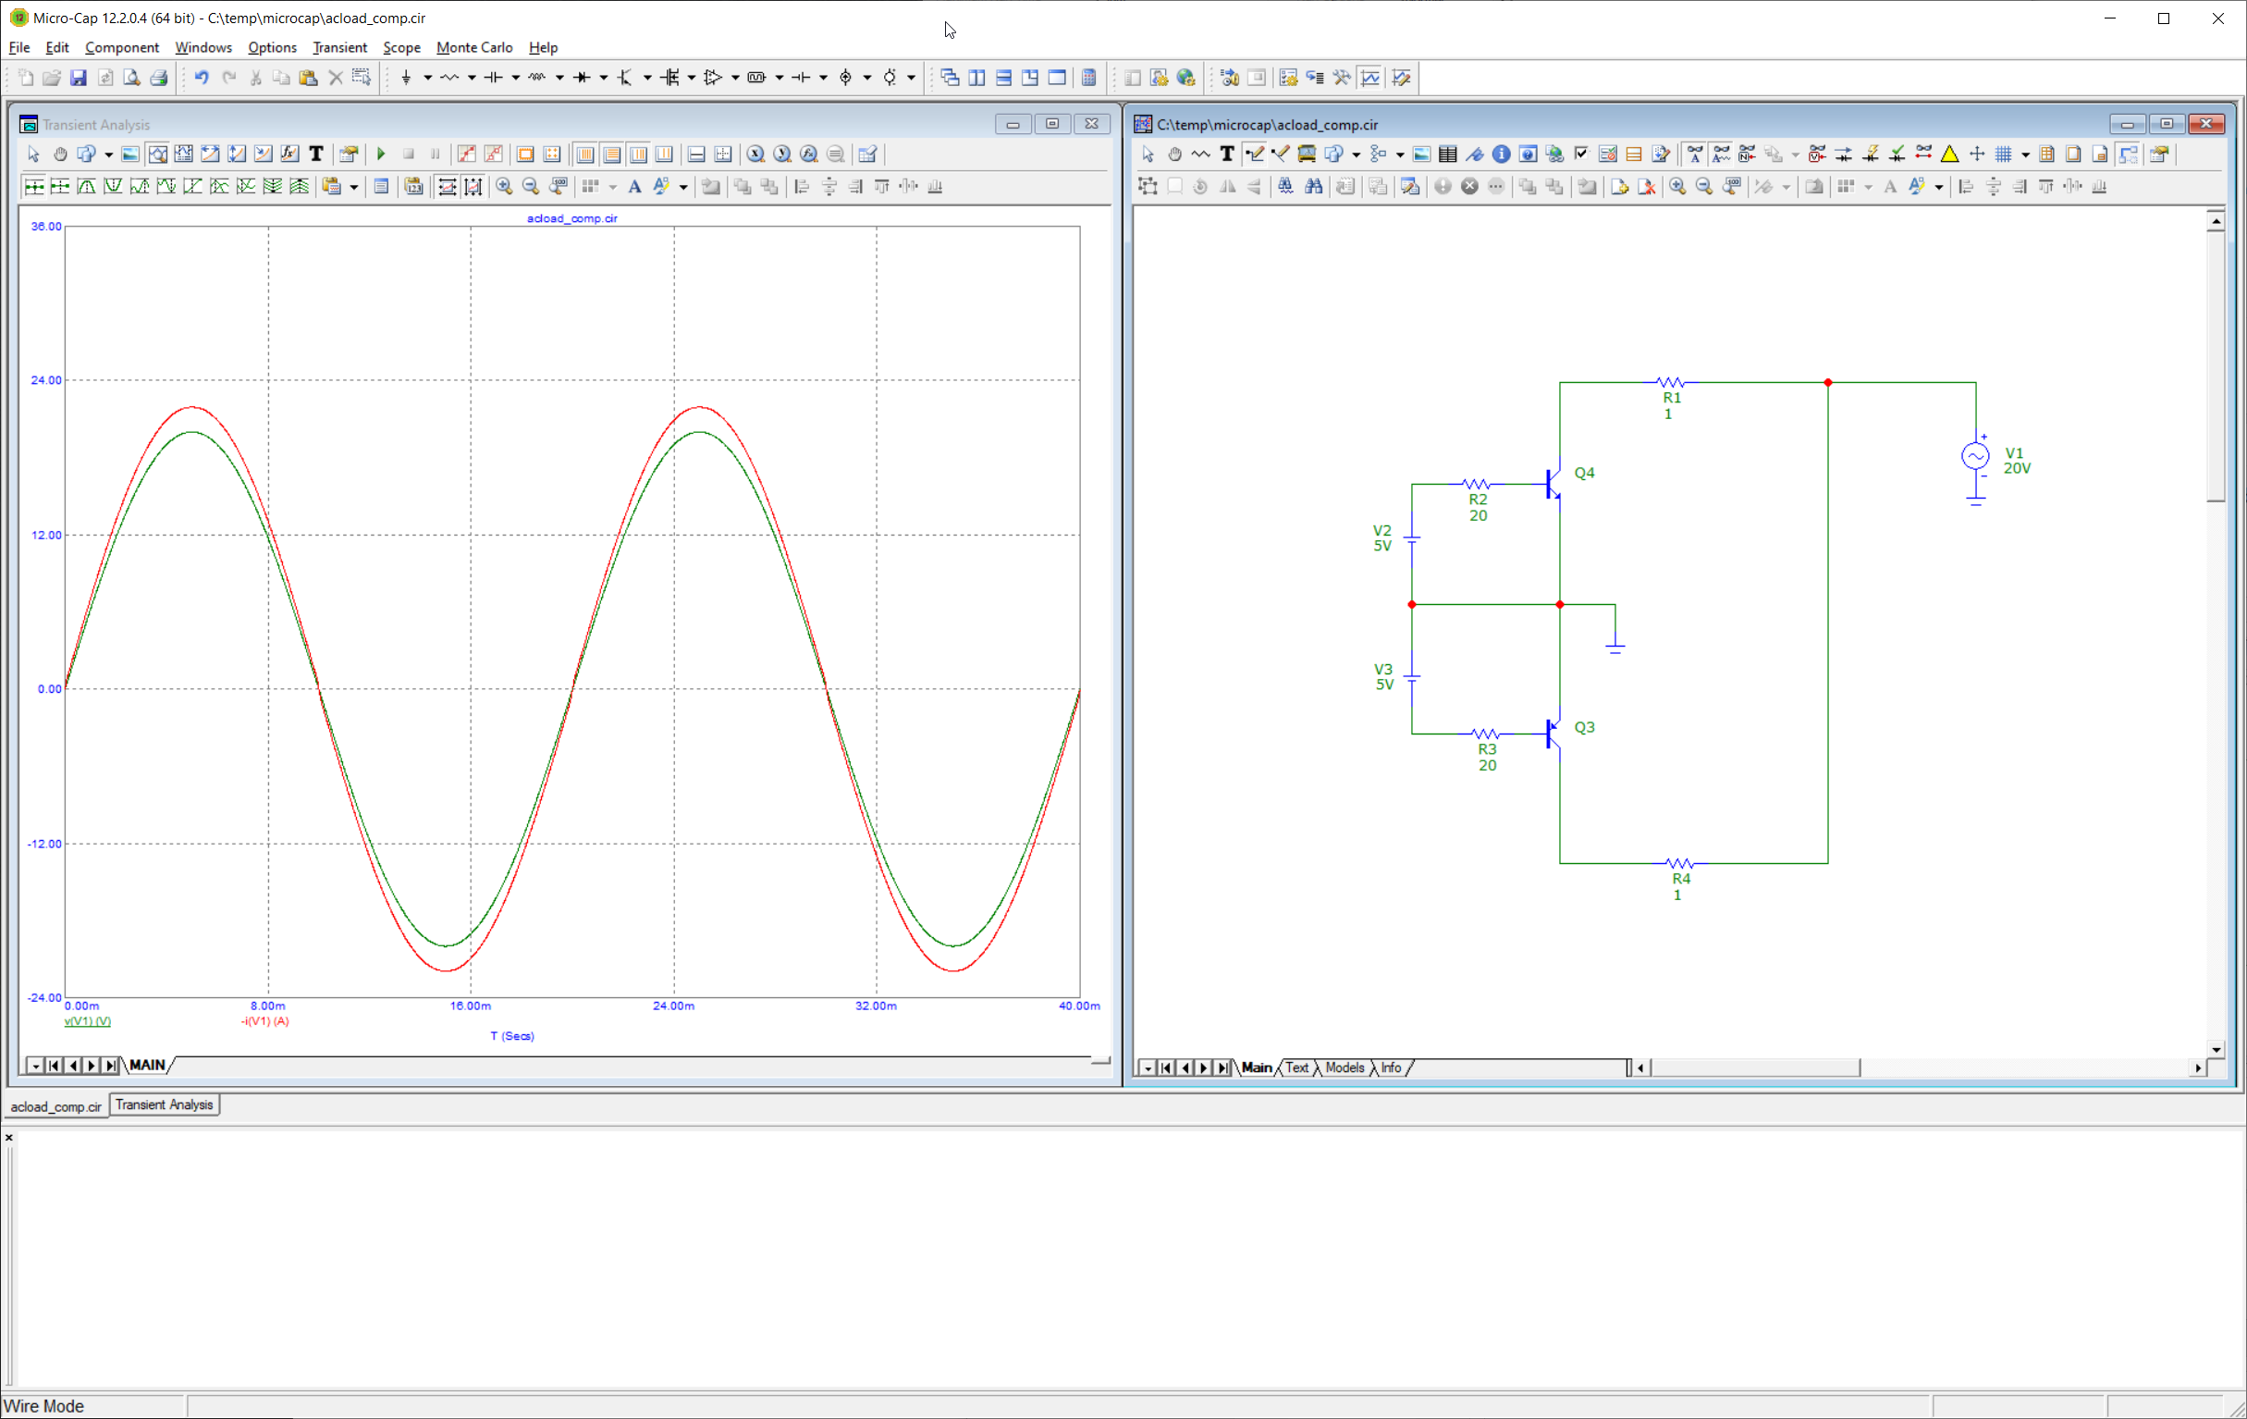Select the Wire mode tool in schematic toolbar
The height and width of the screenshot is (1419, 2247).
1254,154
